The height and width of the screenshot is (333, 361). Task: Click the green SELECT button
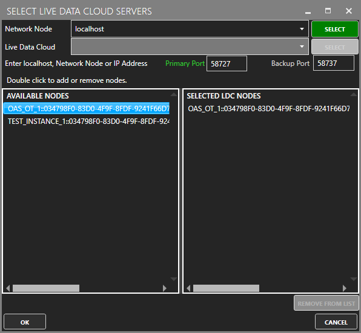[335, 29]
